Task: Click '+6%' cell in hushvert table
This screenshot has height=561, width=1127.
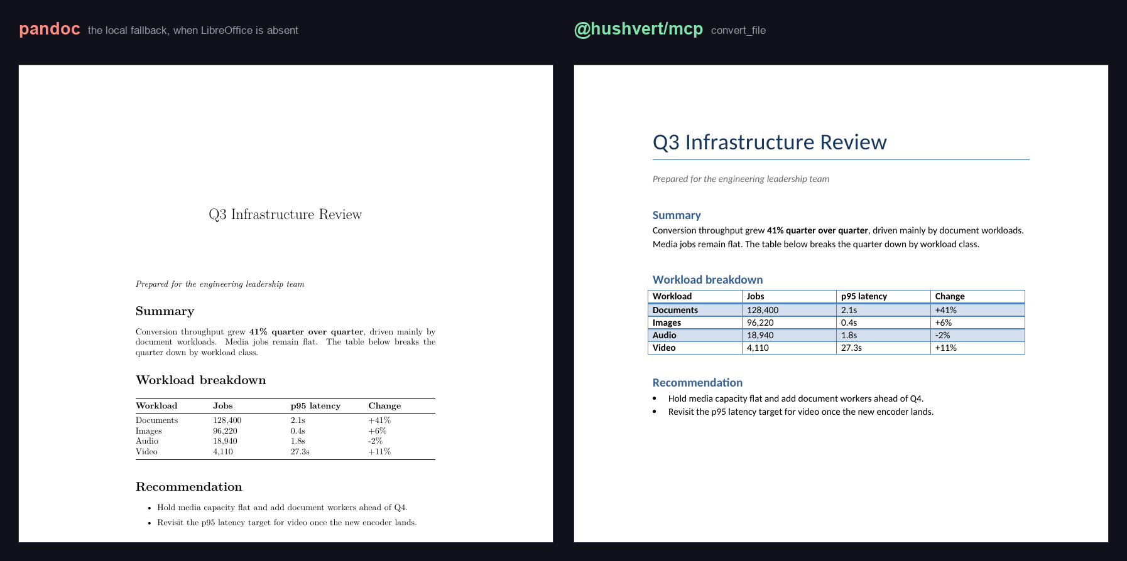Action: [x=977, y=323]
